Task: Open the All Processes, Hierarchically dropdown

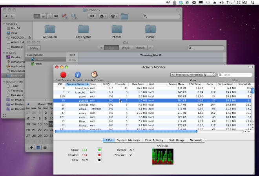Action: click(193, 75)
